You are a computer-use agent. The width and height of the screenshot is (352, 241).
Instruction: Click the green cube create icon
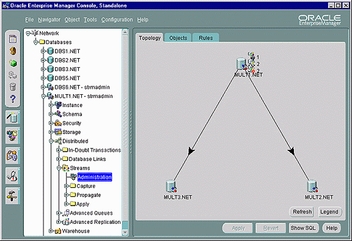coord(13,63)
